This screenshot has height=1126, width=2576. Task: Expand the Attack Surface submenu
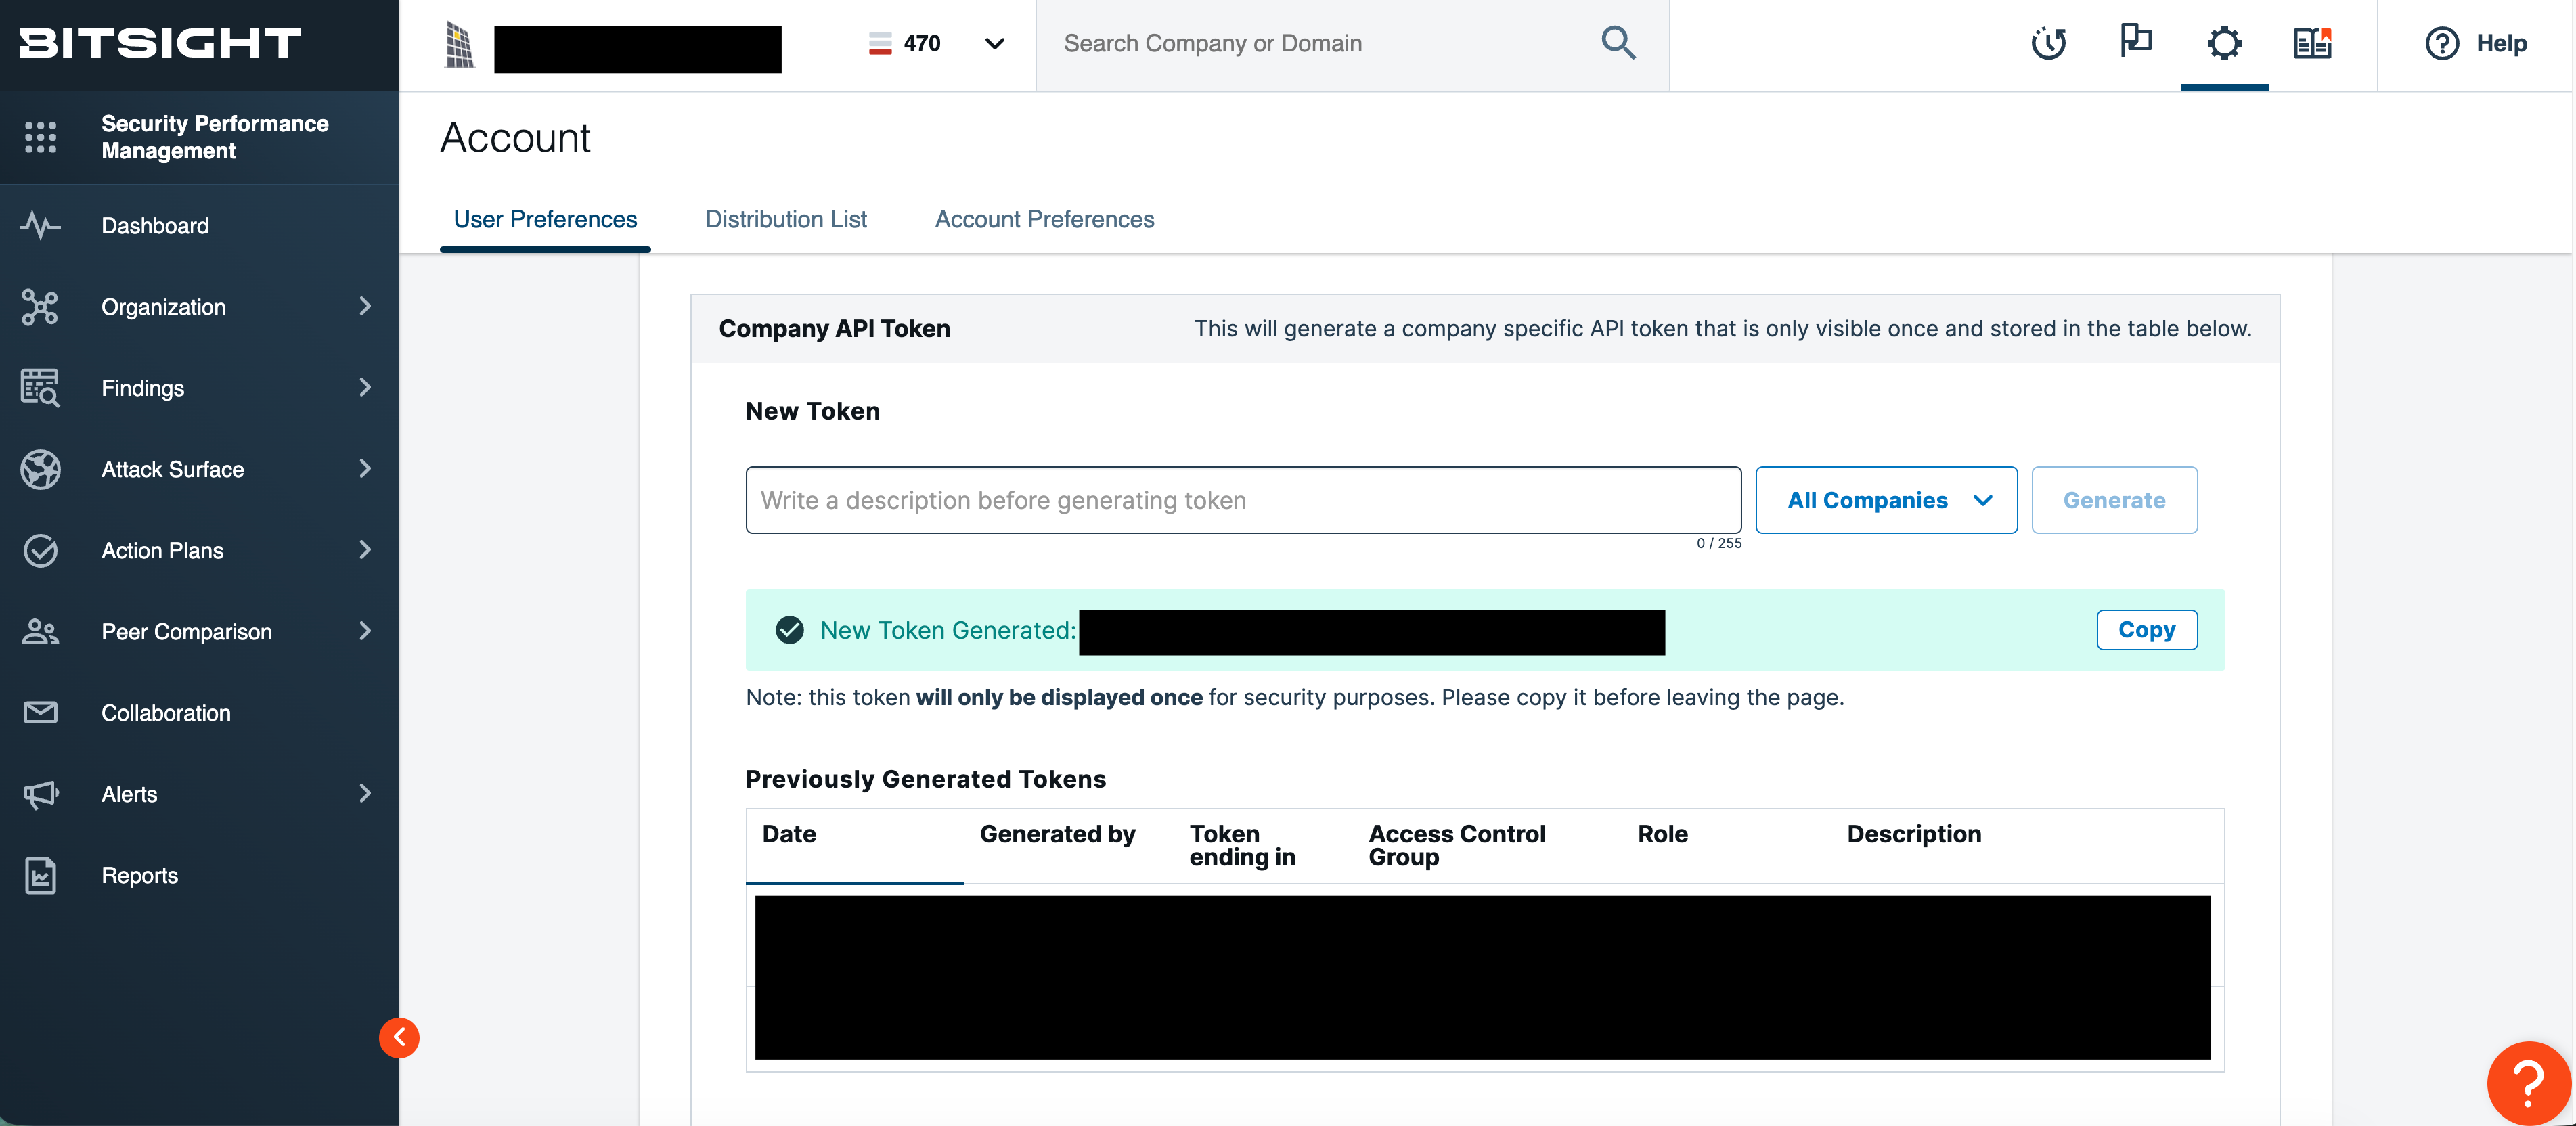click(x=365, y=468)
